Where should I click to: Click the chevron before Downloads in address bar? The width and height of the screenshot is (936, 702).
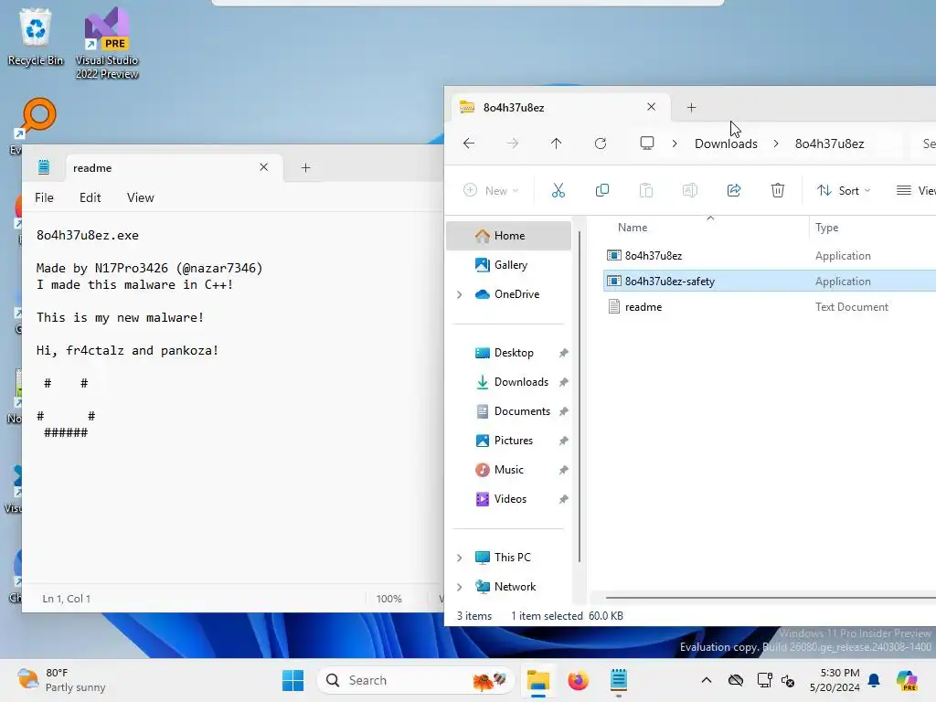tap(675, 144)
